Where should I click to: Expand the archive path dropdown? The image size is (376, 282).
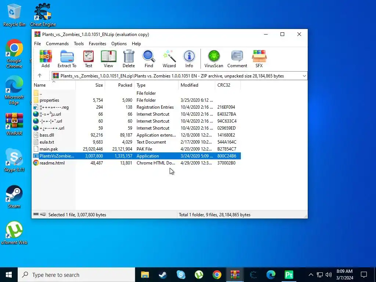[x=304, y=76]
